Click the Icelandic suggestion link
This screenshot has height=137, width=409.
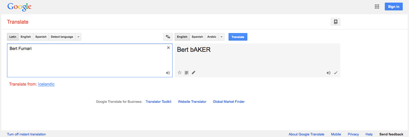[x=46, y=84]
